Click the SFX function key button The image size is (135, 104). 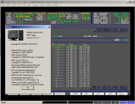(x=87, y=94)
